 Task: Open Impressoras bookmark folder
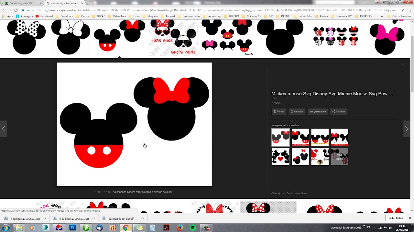point(212,16)
